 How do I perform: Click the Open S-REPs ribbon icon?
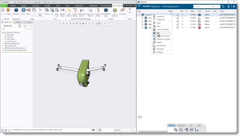click(40, 10)
